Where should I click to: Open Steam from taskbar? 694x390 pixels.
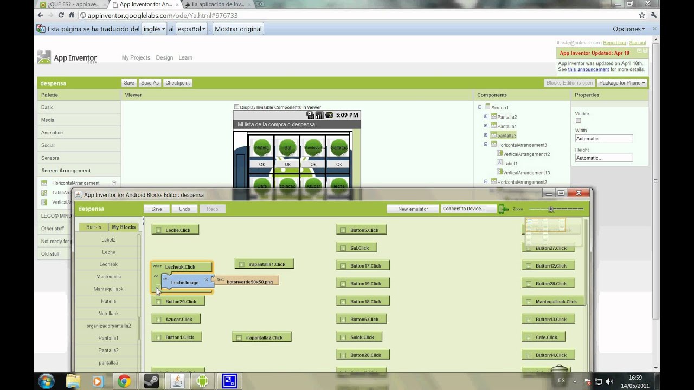(x=151, y=381)
